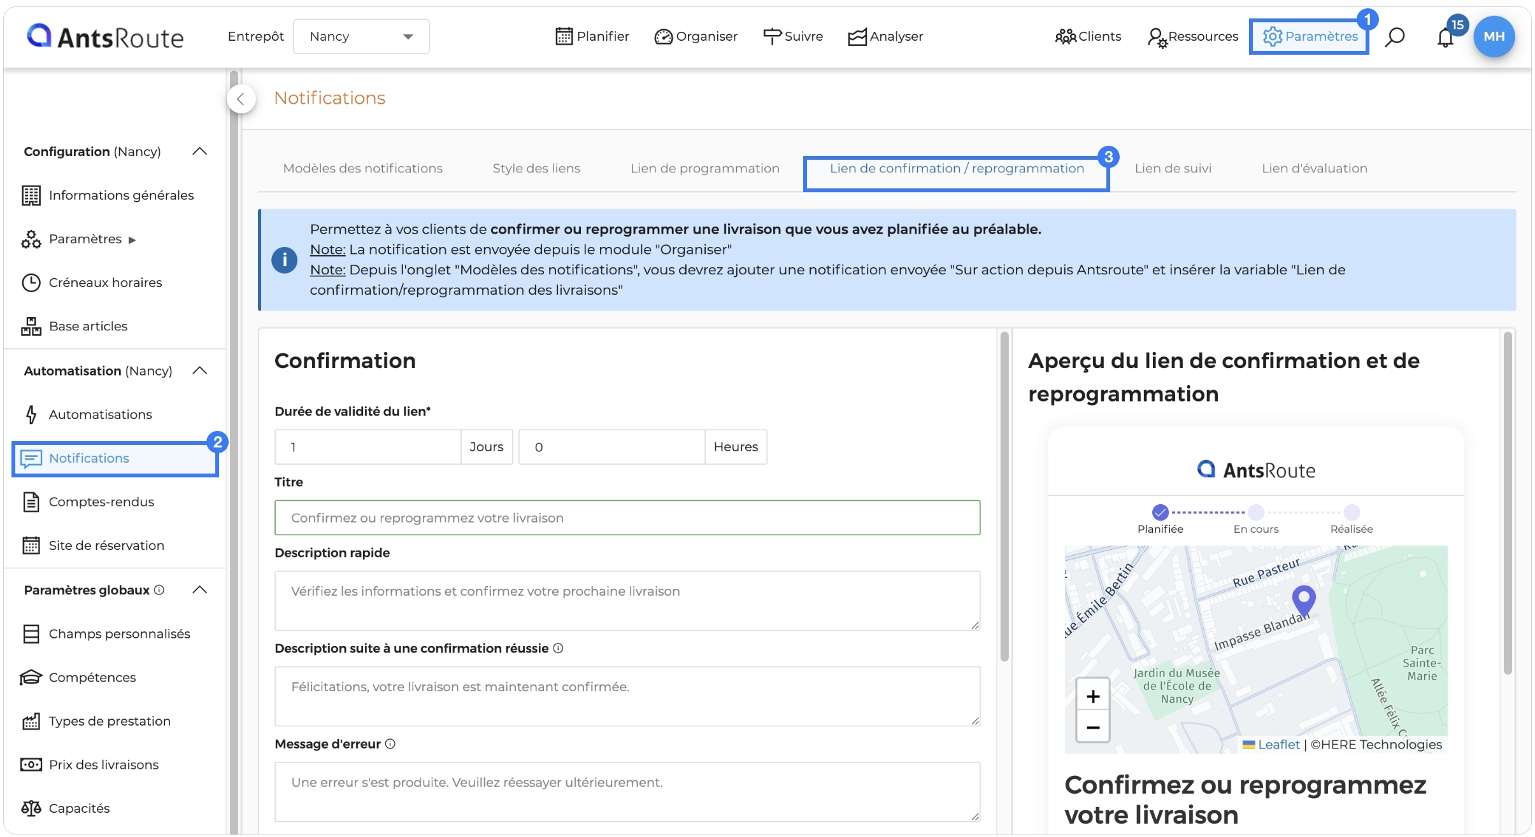
Task: Click the Description rapide text area
Action: (x=627, y=601)
